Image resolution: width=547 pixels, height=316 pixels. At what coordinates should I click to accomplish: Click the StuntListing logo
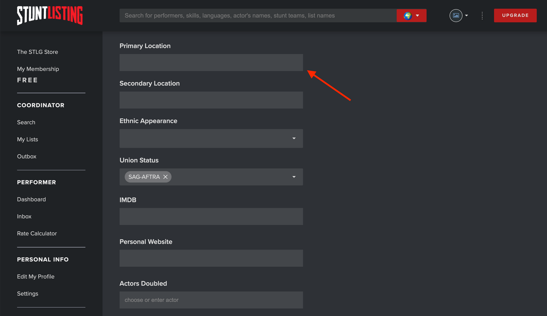click(x=50, y=16)
